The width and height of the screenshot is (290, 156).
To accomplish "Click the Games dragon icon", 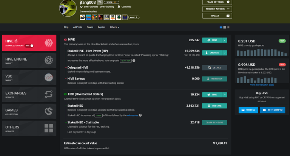I will (x=49, y=111).
